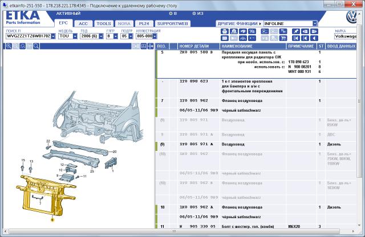Click the ПОЗ. column header
365x237 pixels.
tap(162, 46)
